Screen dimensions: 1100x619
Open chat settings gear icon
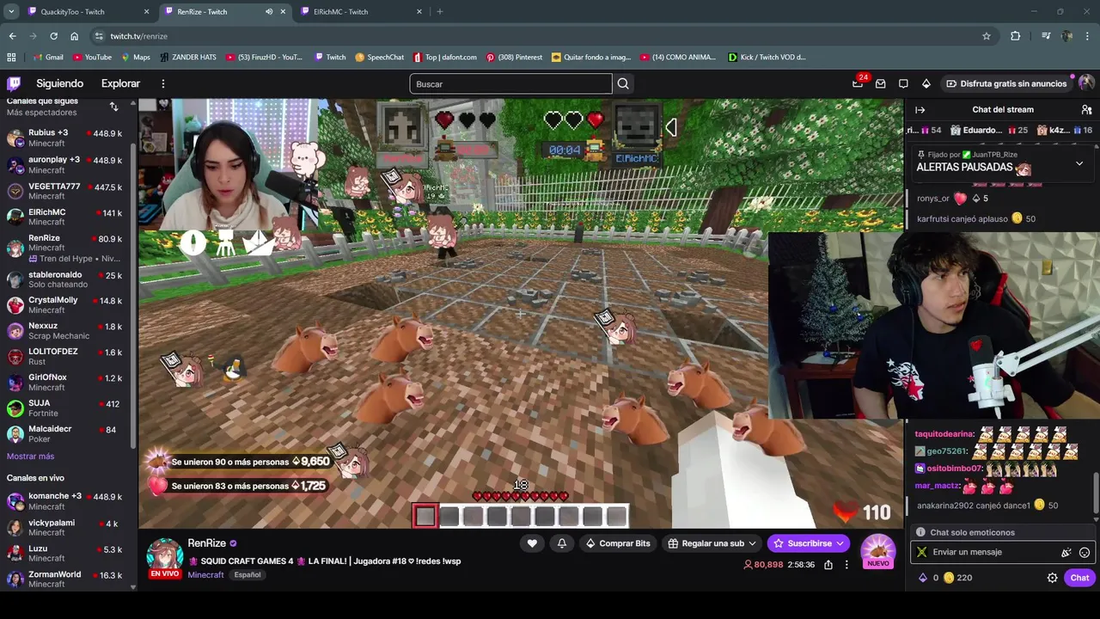(1052, 578)
